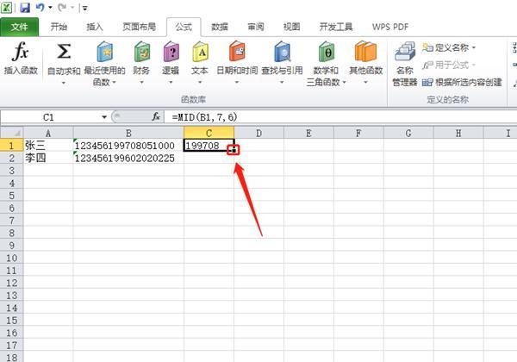Click the Insert Function fx icon
The width and height of the screenshot is (517, 362).
click(x=21, y=52)
